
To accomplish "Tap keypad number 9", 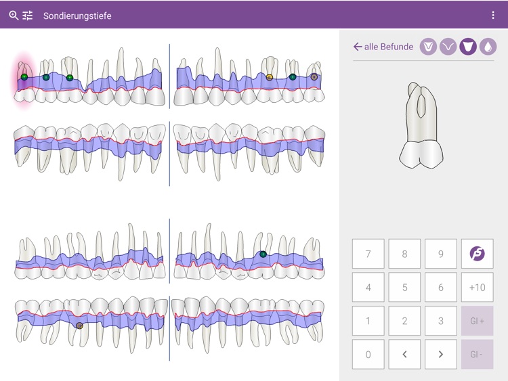I will [x=441, y=254].
